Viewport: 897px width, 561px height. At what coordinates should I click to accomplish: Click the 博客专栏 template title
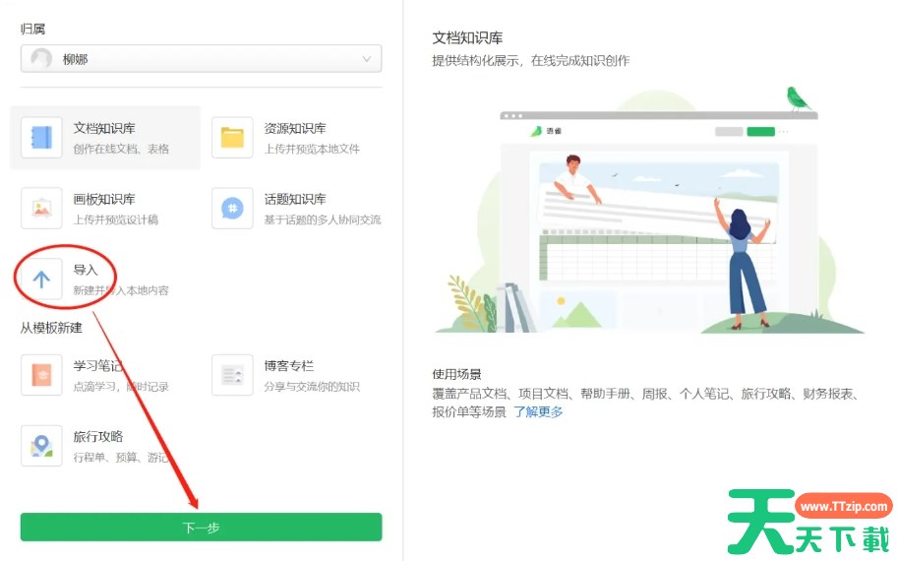(x=288, y=366)
